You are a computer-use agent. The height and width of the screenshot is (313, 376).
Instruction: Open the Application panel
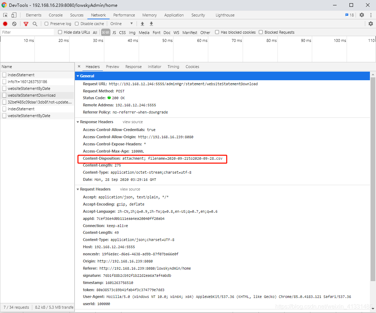[174, 15]
